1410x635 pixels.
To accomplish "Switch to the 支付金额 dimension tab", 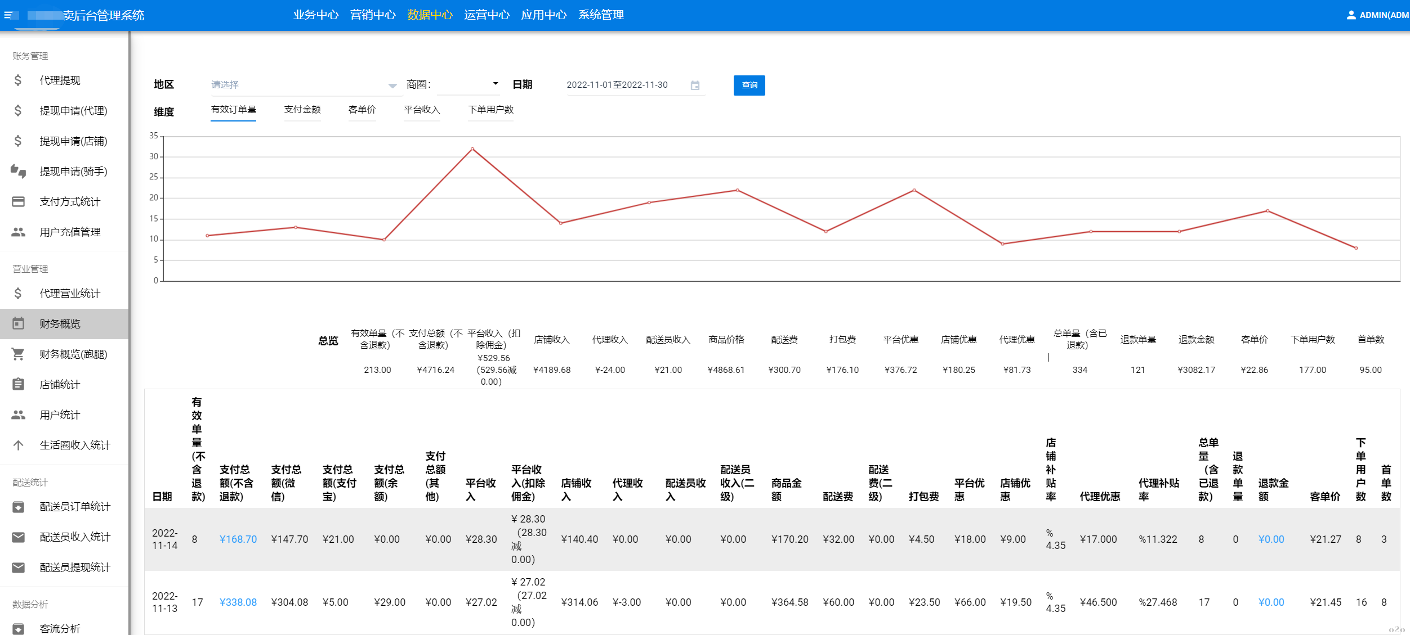I will 302,110.
